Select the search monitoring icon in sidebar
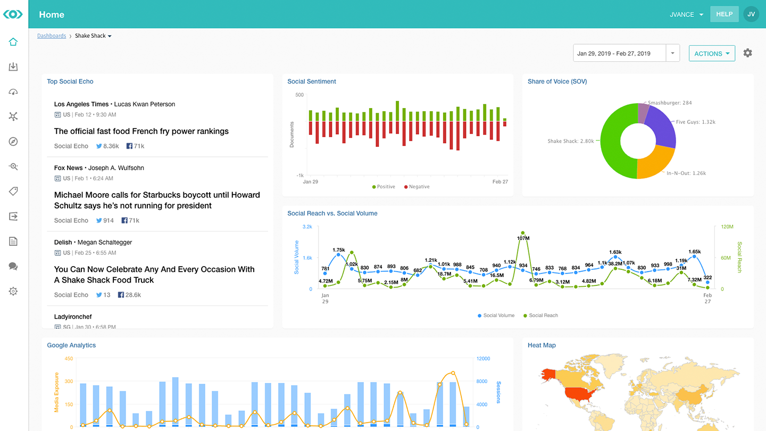This screenshot has width=766, height=431. click(x=13, y=166)
